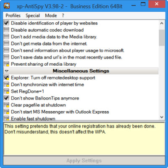Image resolution: width=168 pixels, height=168 pixels.
Task: Uncheck Don't show BalloonTips anymore
Action: (x=6, y=98)
